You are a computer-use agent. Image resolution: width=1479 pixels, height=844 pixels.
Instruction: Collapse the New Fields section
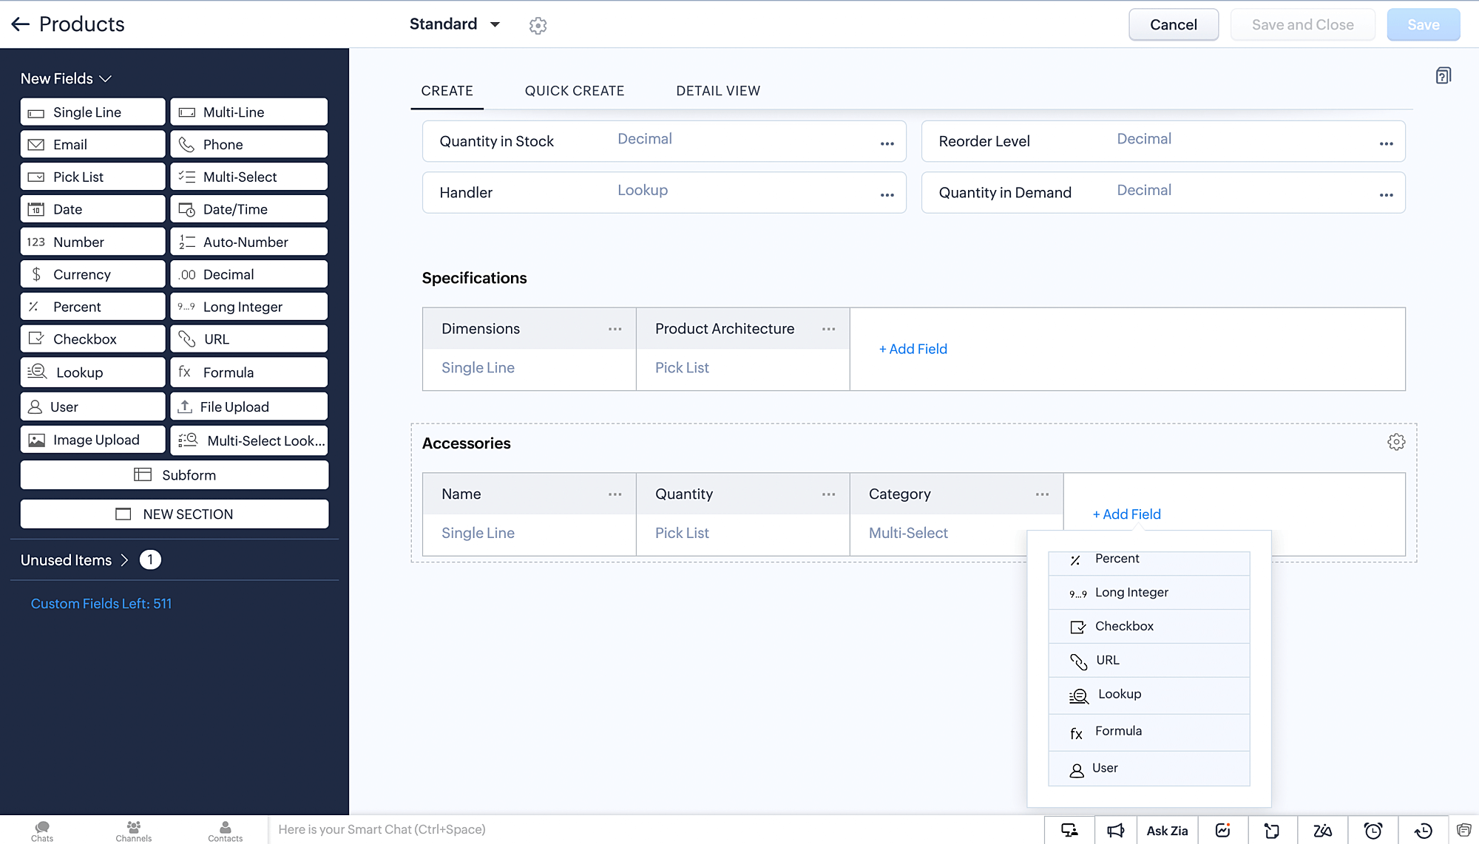tap(106, 79)
